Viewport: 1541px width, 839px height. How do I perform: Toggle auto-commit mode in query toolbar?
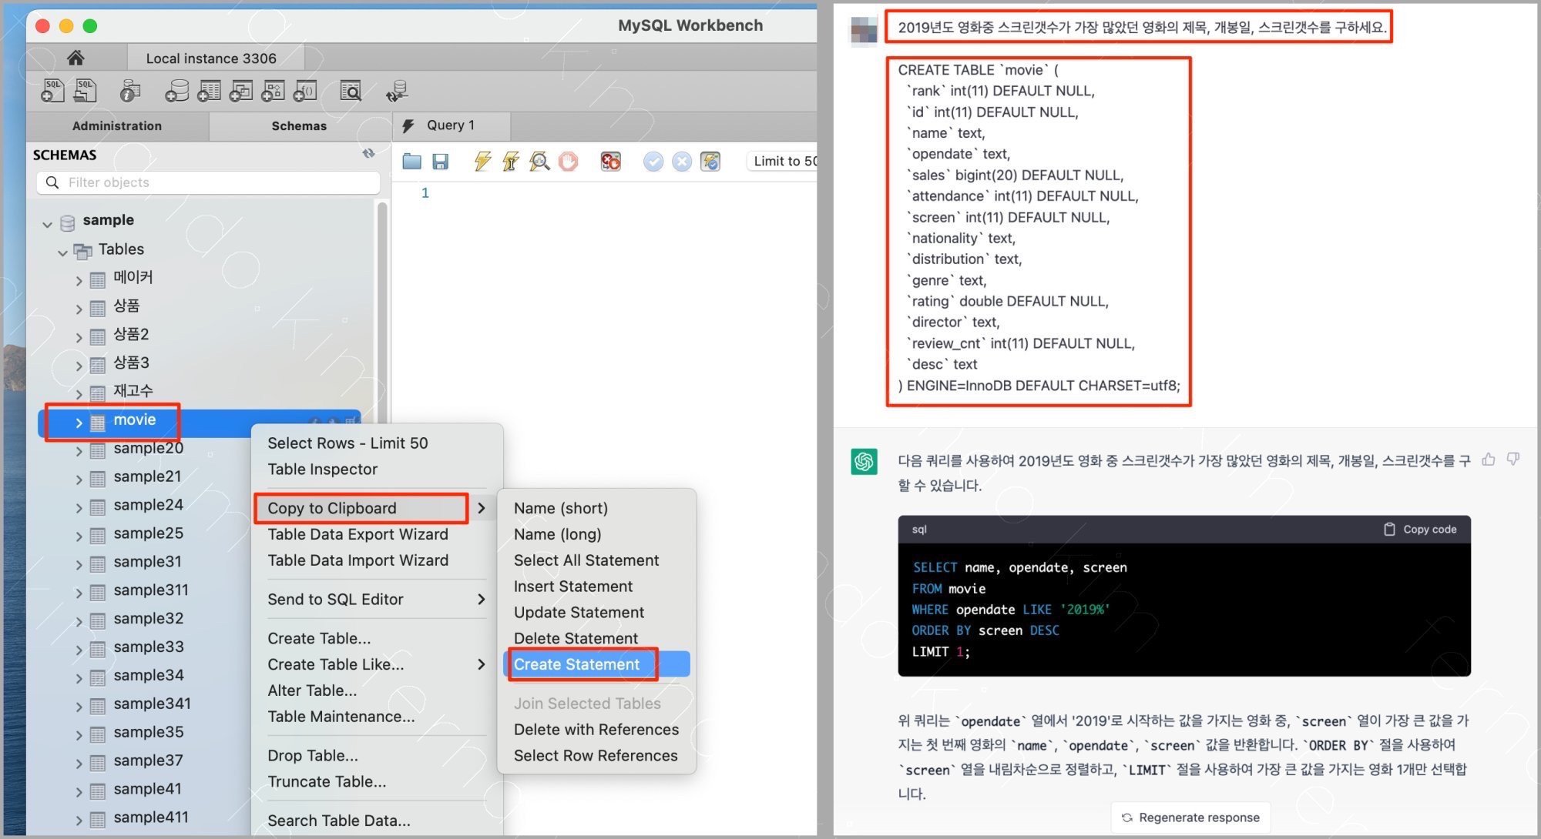point(710,161)
